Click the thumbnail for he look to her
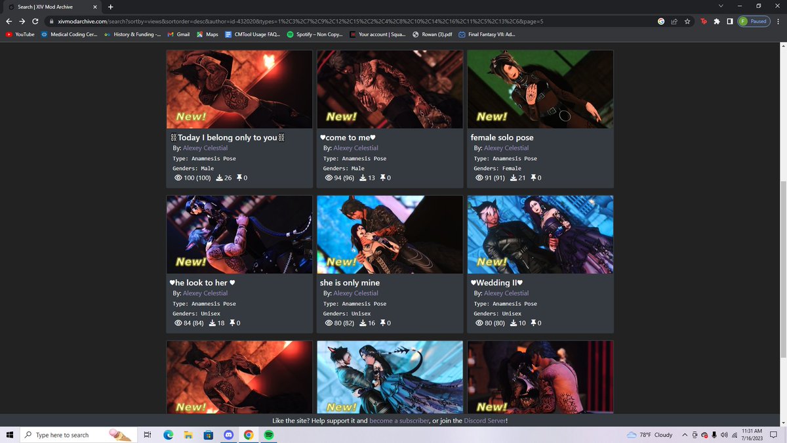Image resolution: width=787 pixels, height=443 pixels. (239, 234)
